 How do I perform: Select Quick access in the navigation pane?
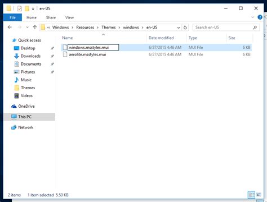[x=29, y=40]
